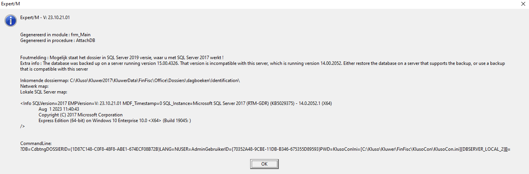Click the blue information icon
Viewport: 529px width, 174px height.
click(x=11, y=20)
